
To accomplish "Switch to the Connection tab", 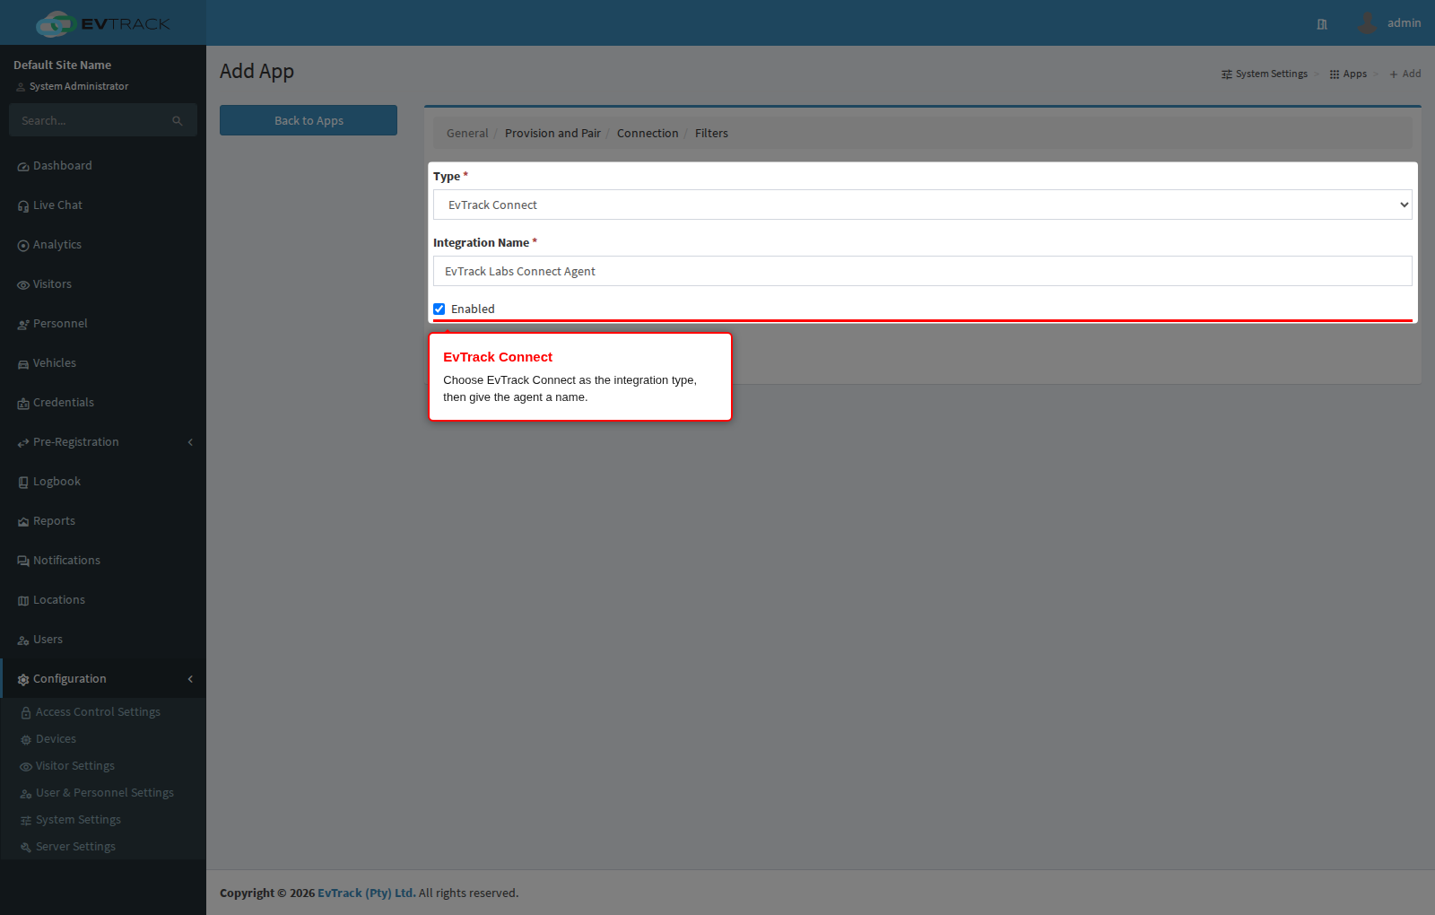I will pos(648,134).
